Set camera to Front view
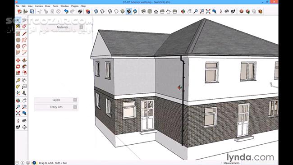293x165 pixels. pyautogui.click(x=156, y=11)
